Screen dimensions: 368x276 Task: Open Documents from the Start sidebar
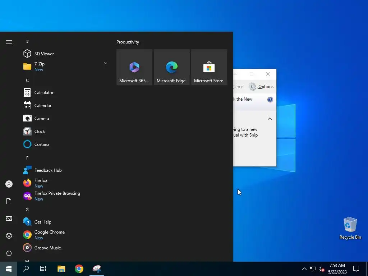click(9, 201)
